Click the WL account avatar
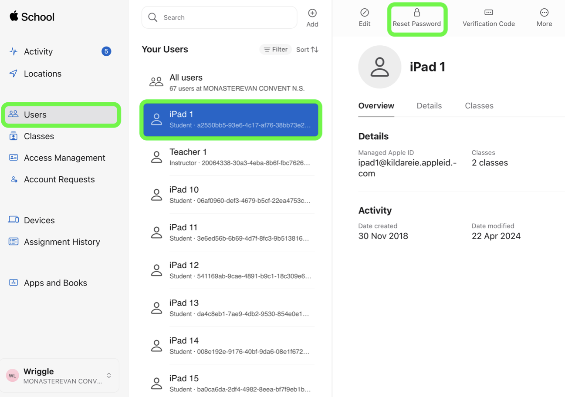 click(x=13, y=376)
